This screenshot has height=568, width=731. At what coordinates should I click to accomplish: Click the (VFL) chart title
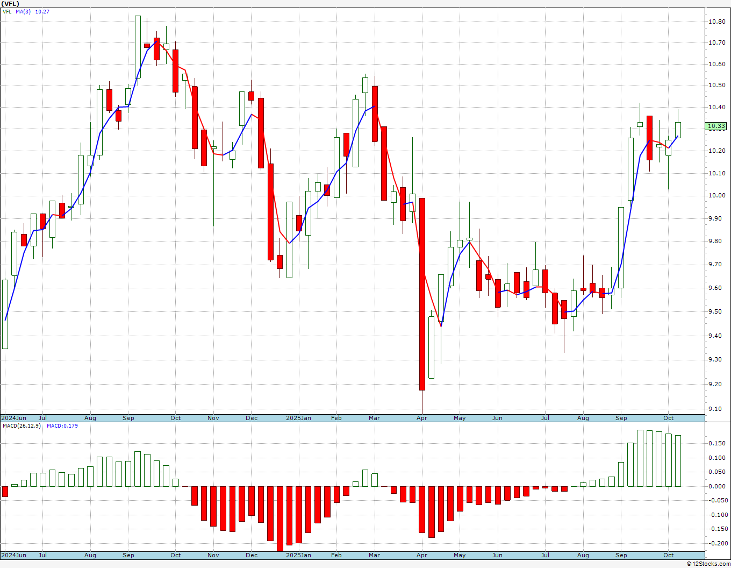tap(10, 4)
